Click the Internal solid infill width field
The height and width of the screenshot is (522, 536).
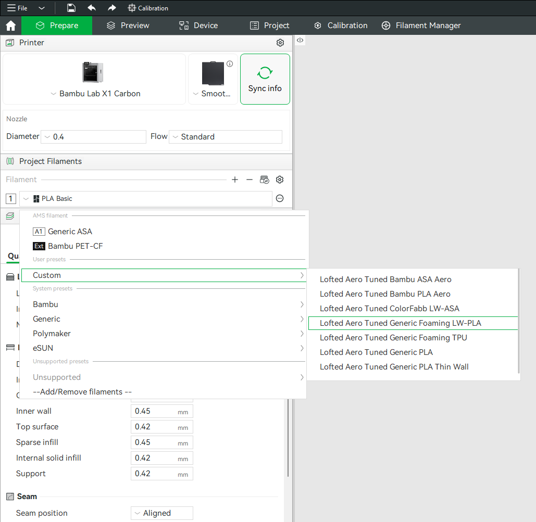(161, 458)
